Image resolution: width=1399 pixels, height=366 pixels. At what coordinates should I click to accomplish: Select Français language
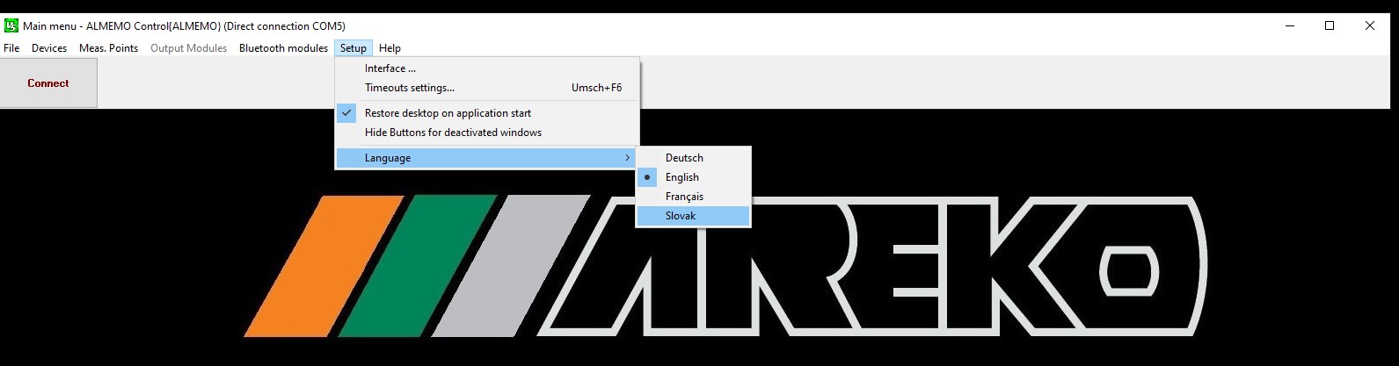click(693, 197)
